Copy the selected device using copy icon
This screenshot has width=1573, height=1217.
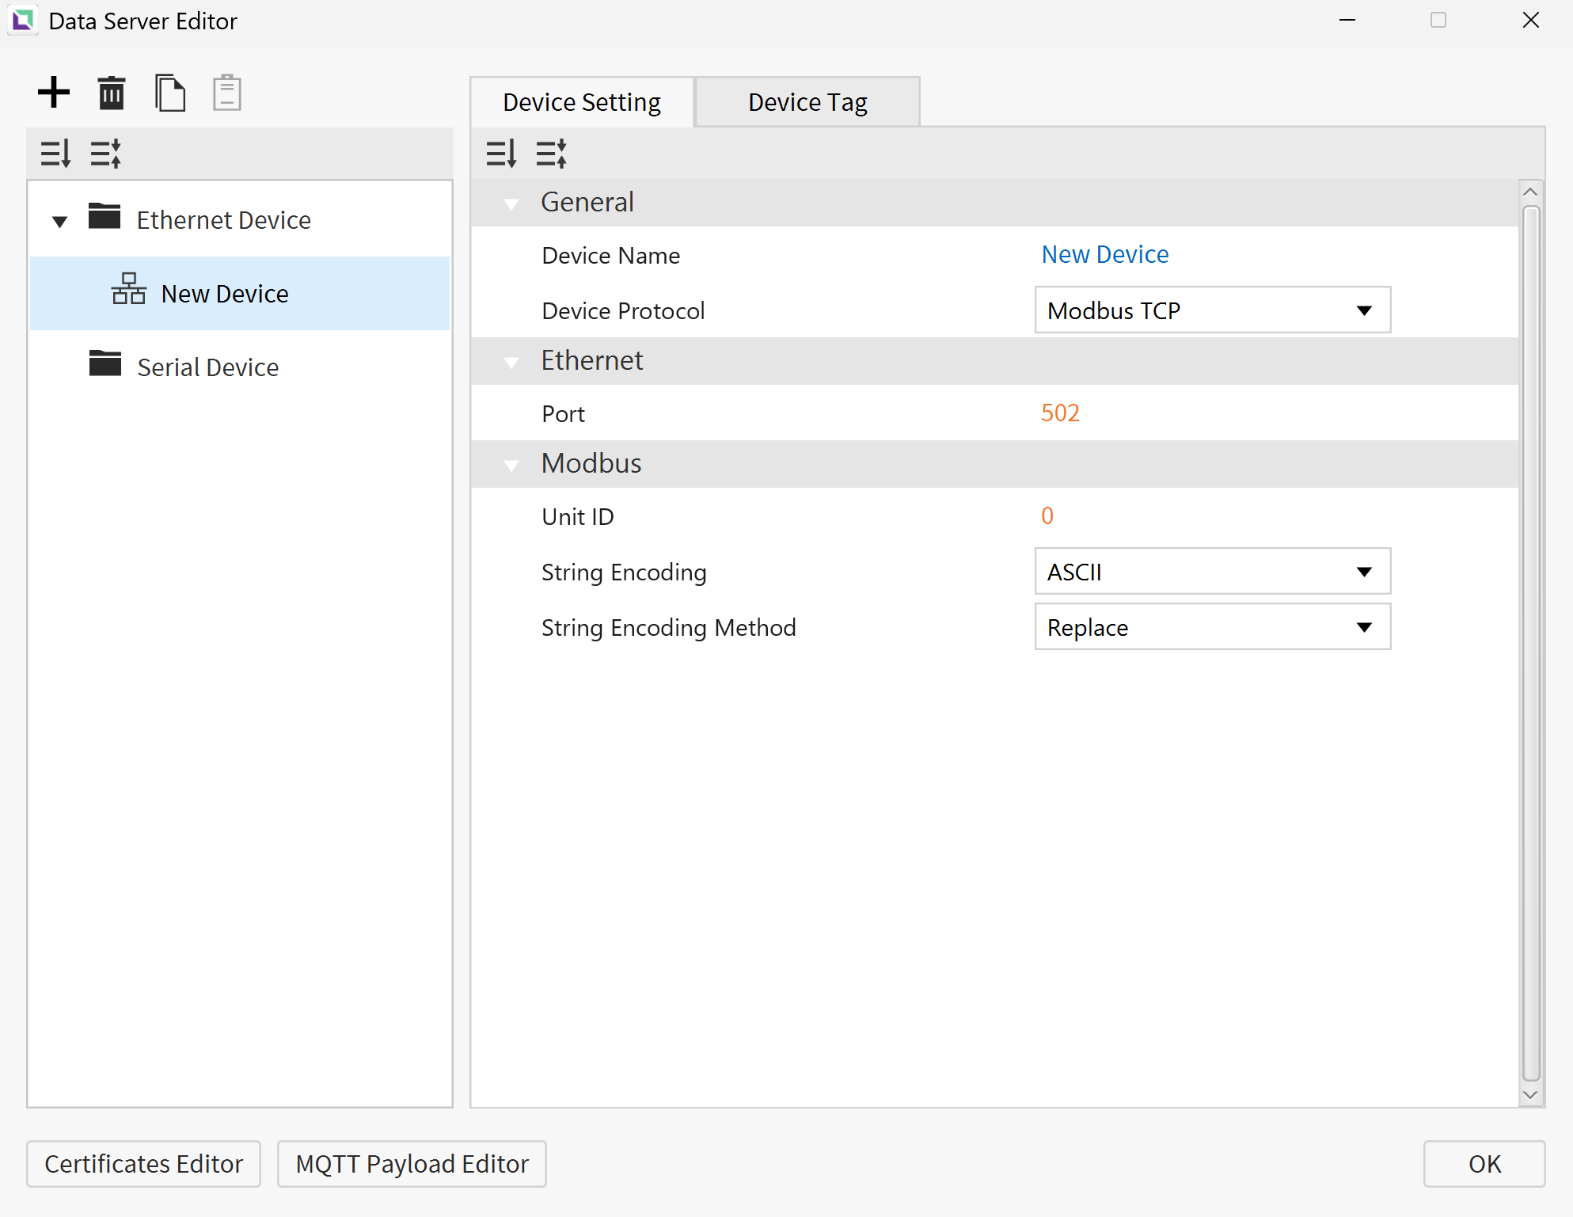pos(170,93)
